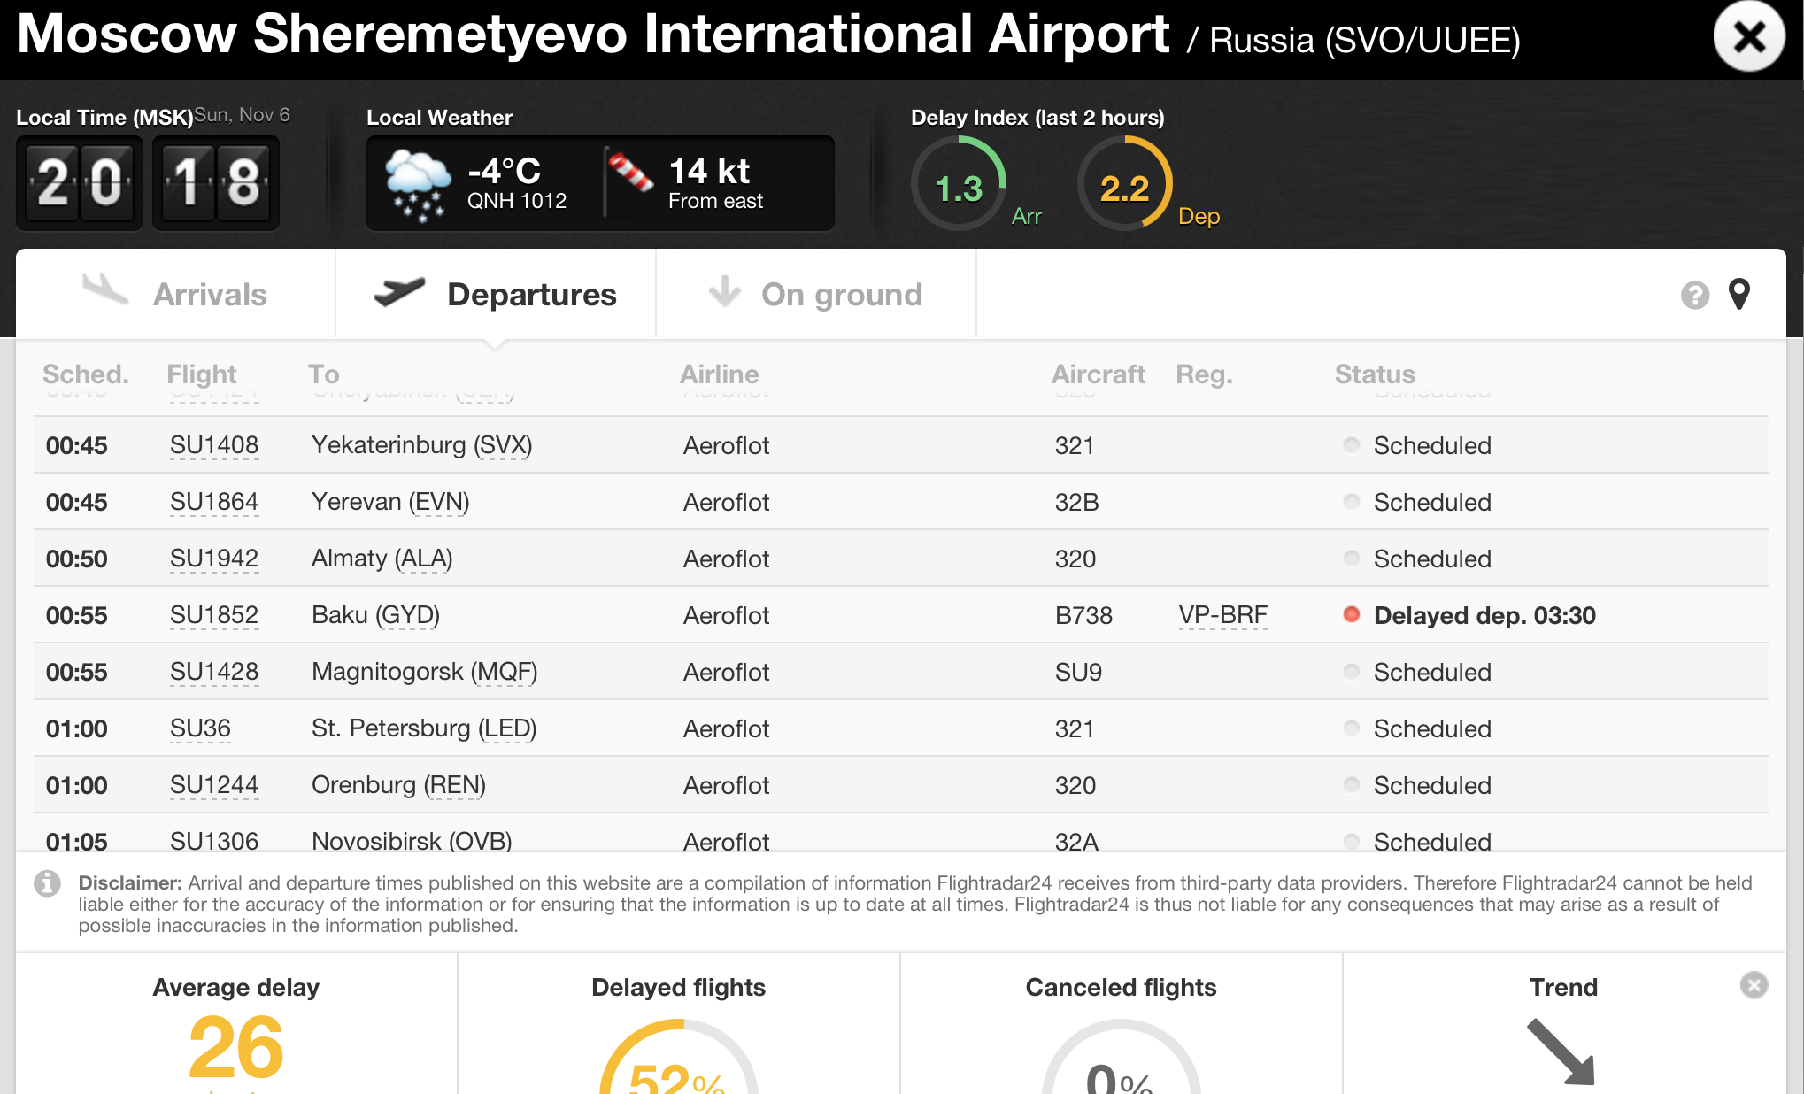Click the Aircraft column header

pos(1099,374)
